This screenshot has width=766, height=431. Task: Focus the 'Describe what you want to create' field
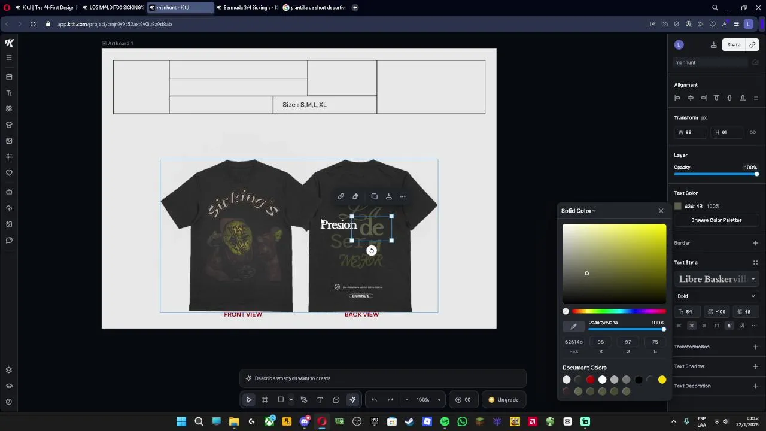point(383,378)
